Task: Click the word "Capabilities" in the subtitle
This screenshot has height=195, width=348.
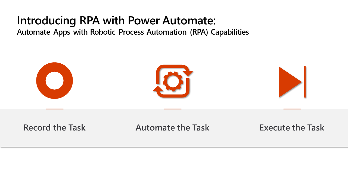Action: [x=230, y=32]
